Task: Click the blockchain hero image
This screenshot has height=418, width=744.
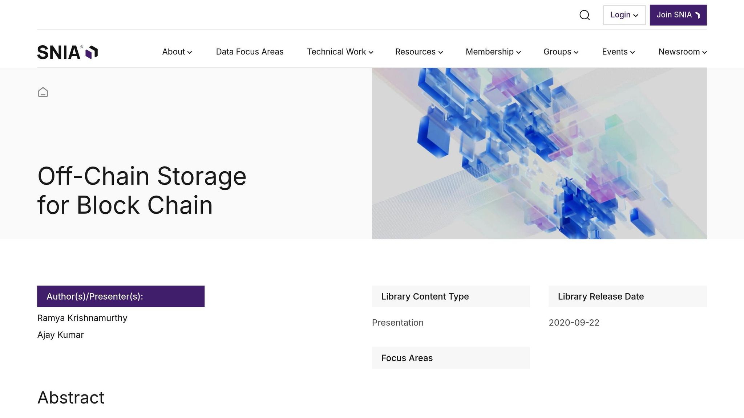Action: (539, 153)
